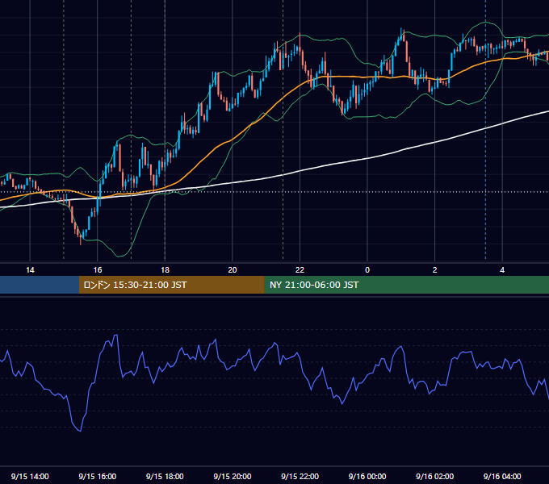Image resolution: width=549 pixels, height=484 pixels.
Task: Click the '9/16 02:00' indicator axis label
Action: click(435, 476)
